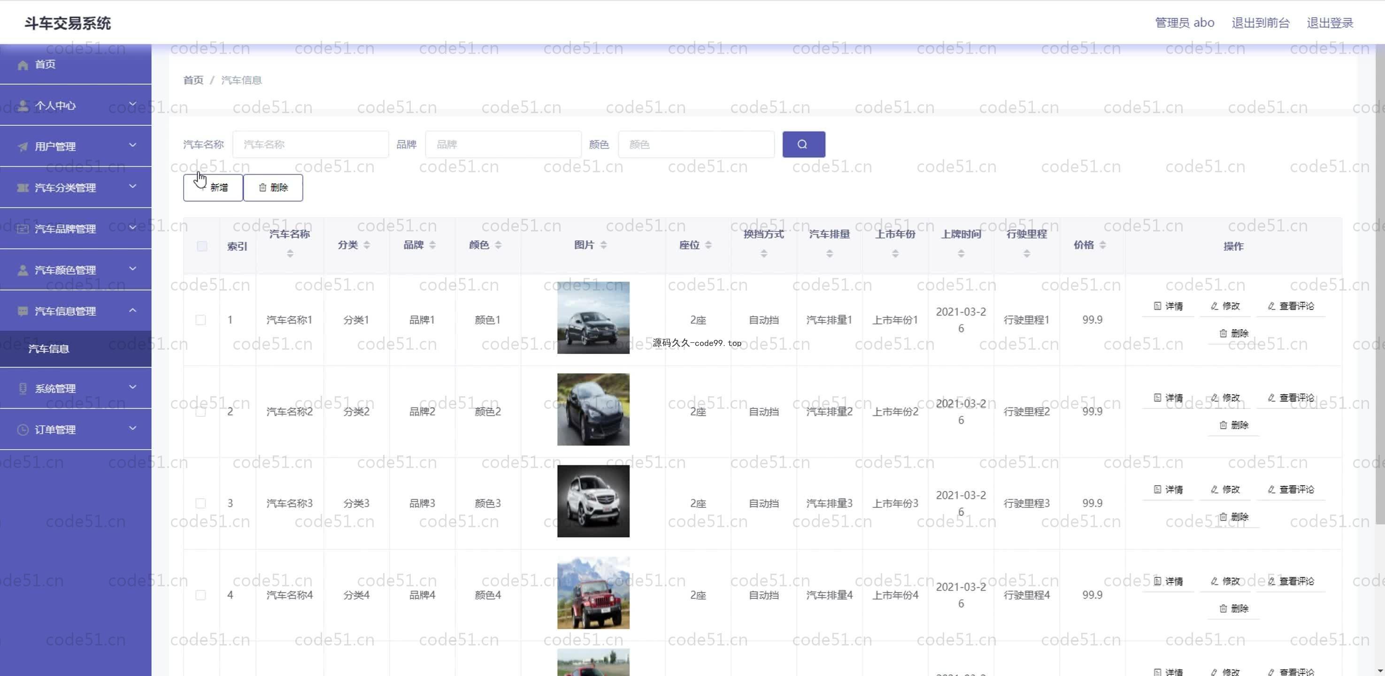Click 修改 for 汽车名称2 row
This screenshot has width=1385, height=676.
tap(1225, 398)
